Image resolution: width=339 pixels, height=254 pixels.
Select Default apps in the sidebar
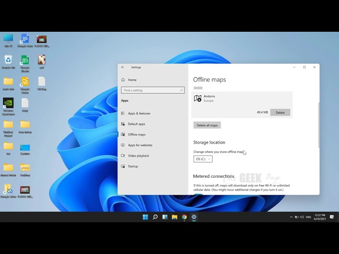tap(137, 124)
